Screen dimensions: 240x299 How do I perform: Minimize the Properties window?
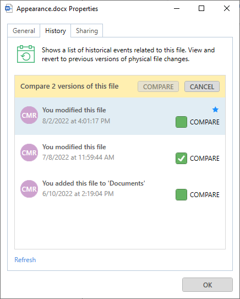177,8
